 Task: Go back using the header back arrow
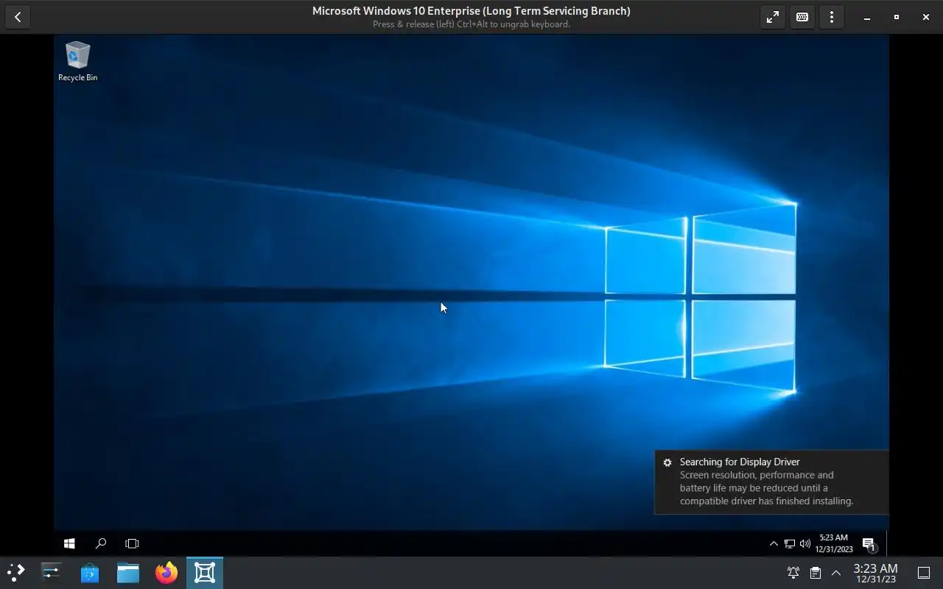point(18,17)
